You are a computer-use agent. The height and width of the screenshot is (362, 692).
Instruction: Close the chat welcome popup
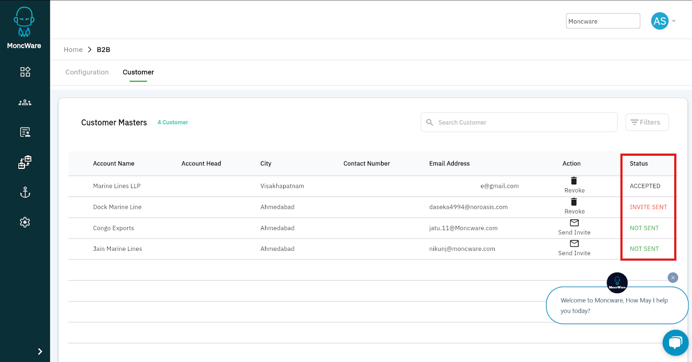[673, 278]
